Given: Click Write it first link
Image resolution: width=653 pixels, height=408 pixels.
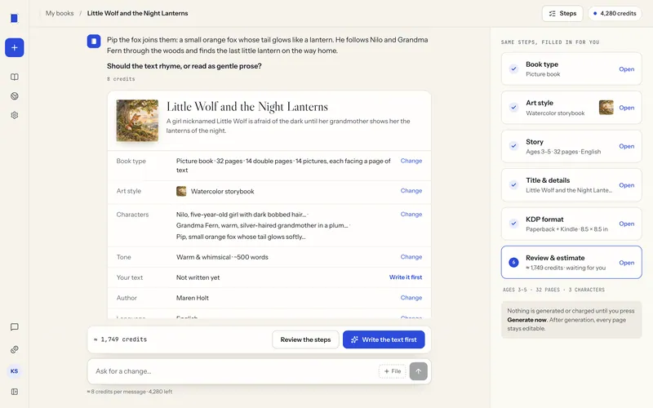Looking at the screenshot, I should click(x=406, y=277).
